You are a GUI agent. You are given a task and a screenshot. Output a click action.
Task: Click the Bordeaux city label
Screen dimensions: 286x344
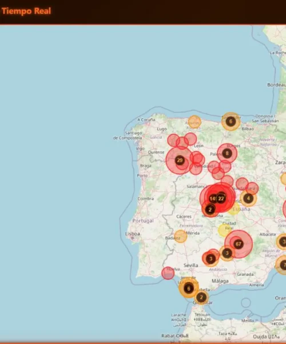coord(277,85)
